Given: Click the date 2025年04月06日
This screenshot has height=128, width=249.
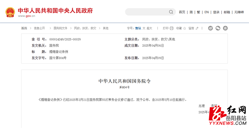Looking at the screenshot, I should (153, 46).
